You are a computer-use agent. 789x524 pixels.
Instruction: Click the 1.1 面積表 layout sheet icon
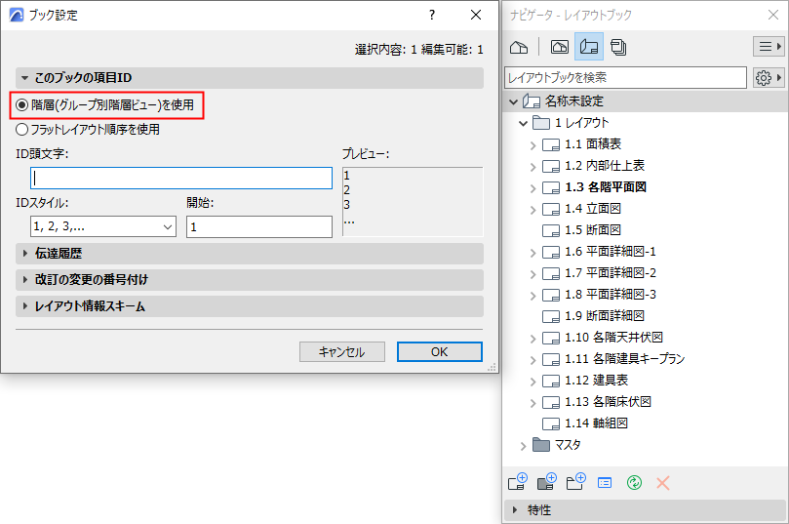551,145
